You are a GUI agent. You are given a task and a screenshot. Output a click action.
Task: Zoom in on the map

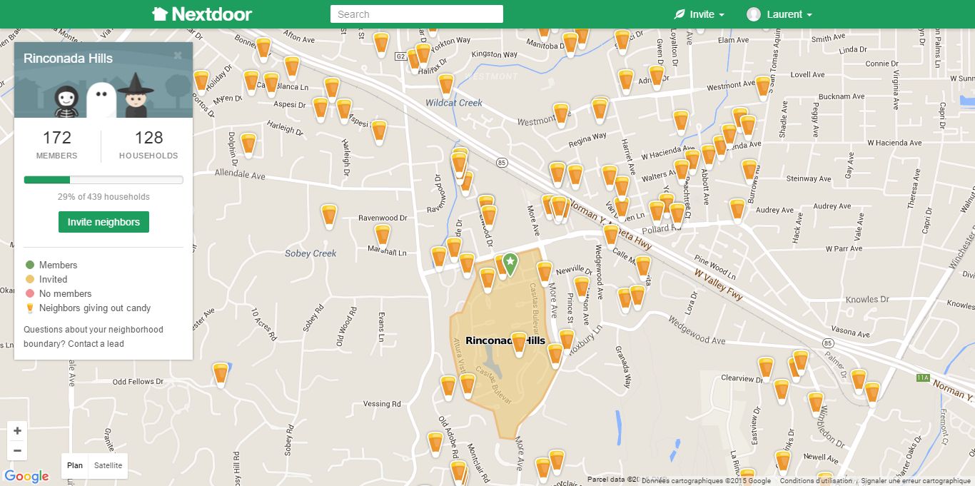[17, 431]
